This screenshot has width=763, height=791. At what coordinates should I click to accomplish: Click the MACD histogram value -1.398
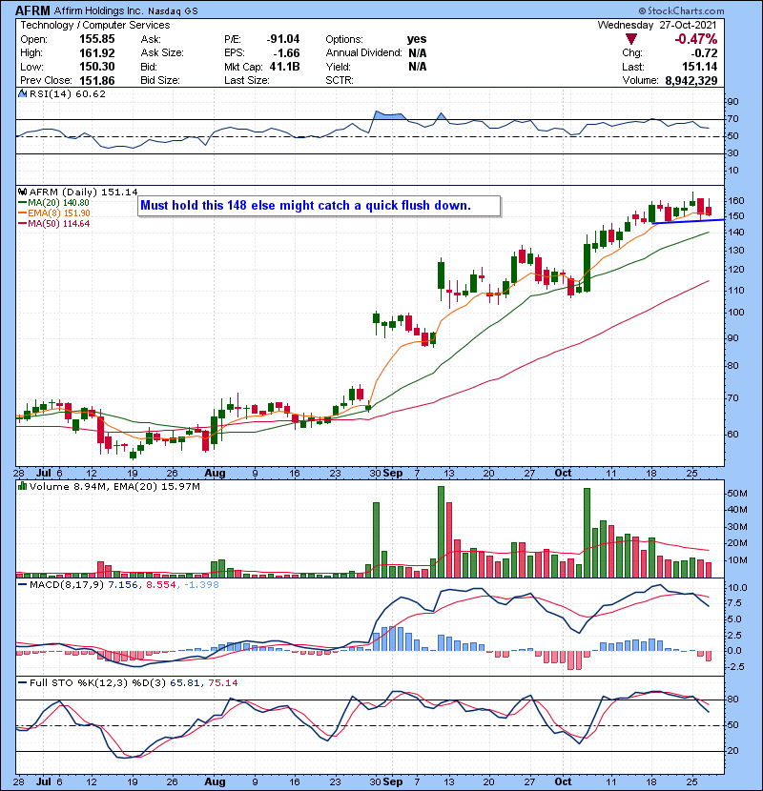(201, 585)
